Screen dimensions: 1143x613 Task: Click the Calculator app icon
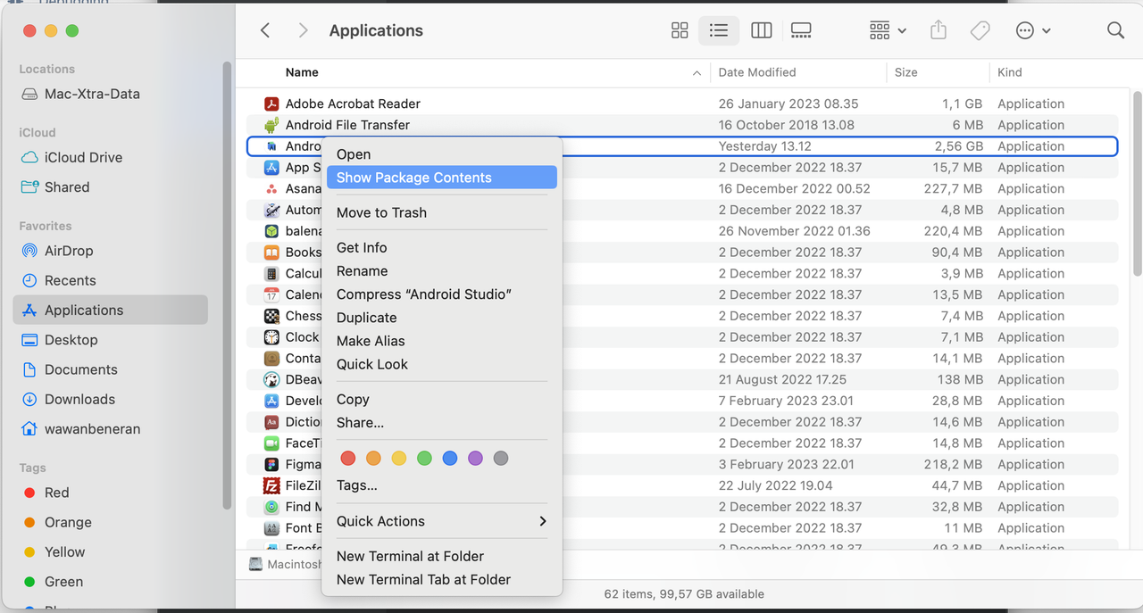pos(271,273)
